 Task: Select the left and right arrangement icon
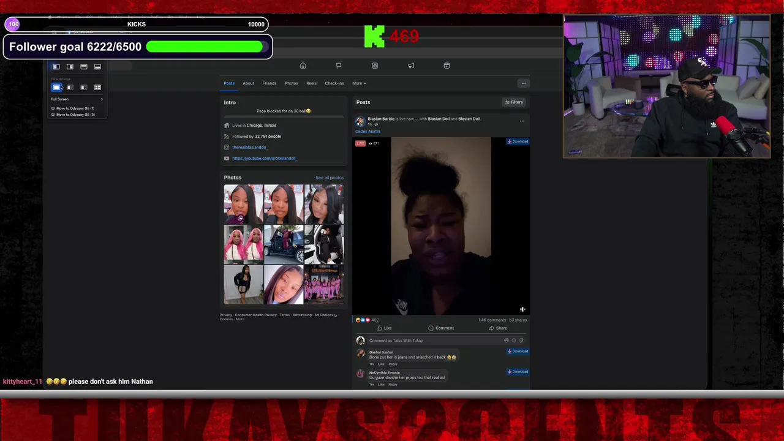pyautogui.click(x=70, y=88)
